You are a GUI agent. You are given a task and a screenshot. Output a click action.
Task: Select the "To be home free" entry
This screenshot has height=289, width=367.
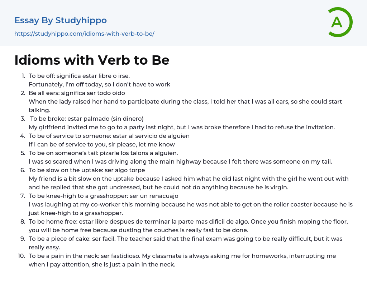point(188,221)
